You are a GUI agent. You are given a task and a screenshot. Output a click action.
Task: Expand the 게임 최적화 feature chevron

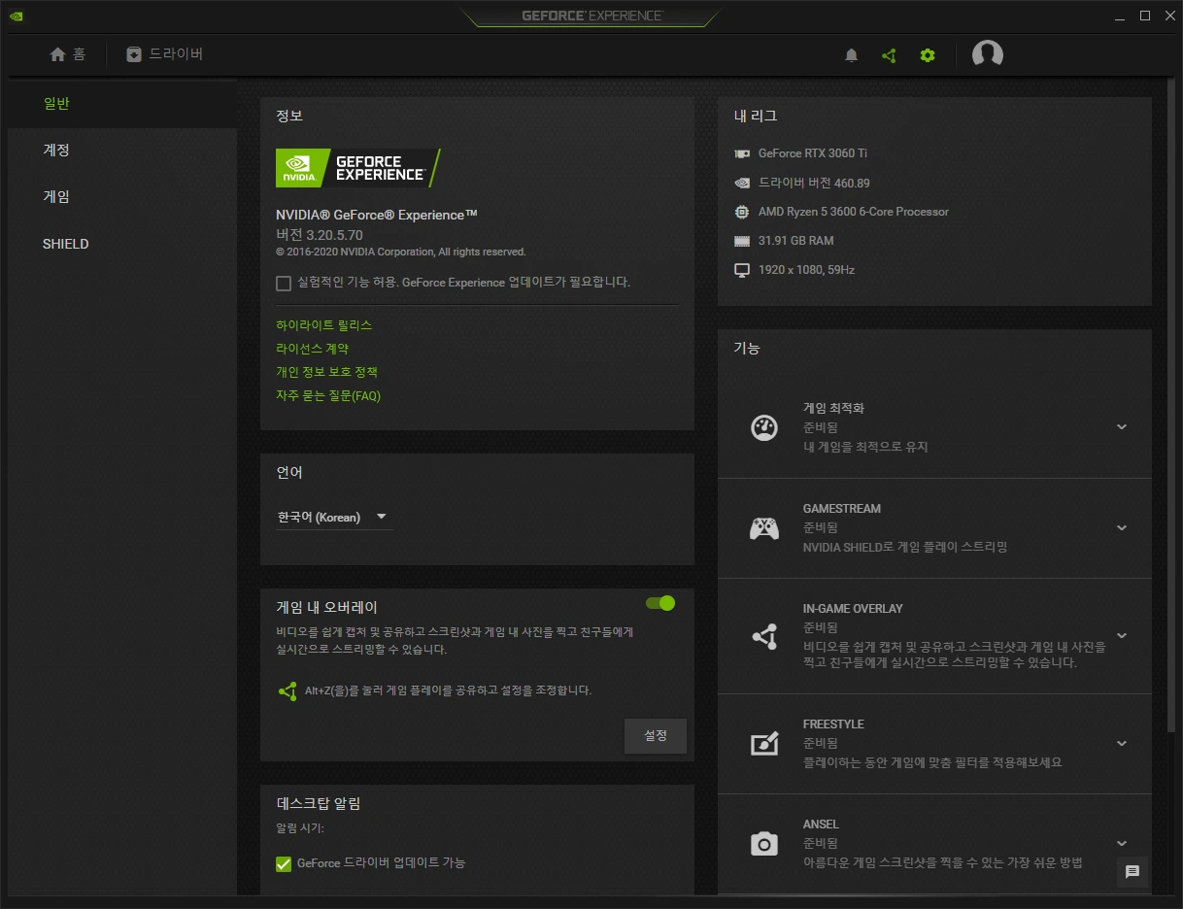(1122, 427)
